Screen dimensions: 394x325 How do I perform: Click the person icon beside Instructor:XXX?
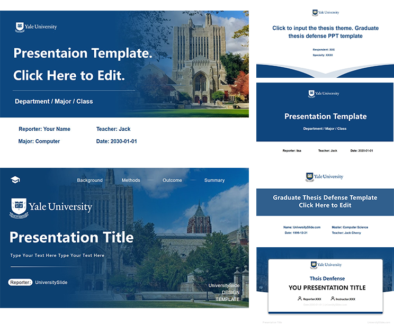333,299
